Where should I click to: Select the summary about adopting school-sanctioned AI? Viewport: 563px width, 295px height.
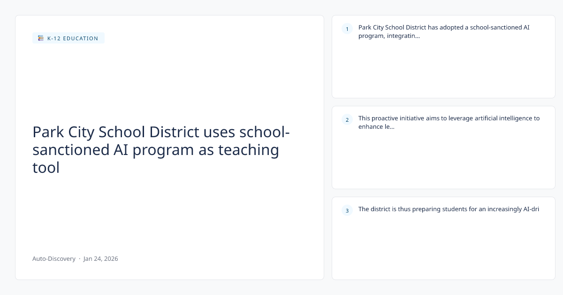click(x=444, y=31)
